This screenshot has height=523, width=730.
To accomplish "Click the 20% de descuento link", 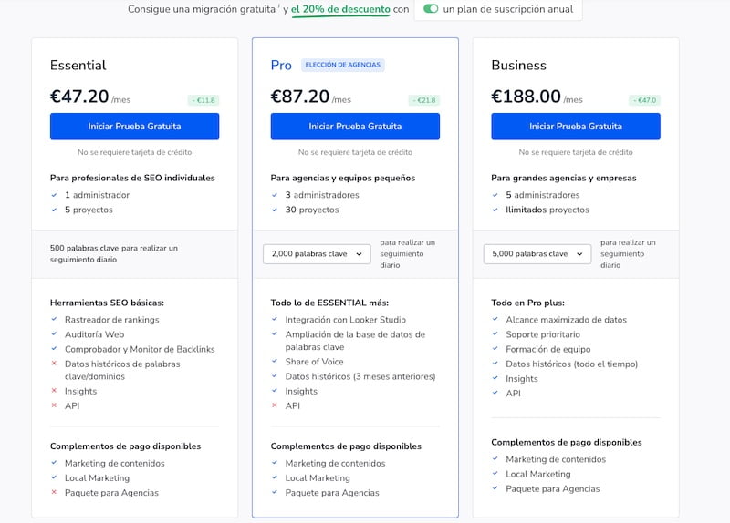I will coord(340,9).
